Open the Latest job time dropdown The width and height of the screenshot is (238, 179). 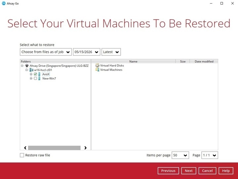click(x=111, y=52)
